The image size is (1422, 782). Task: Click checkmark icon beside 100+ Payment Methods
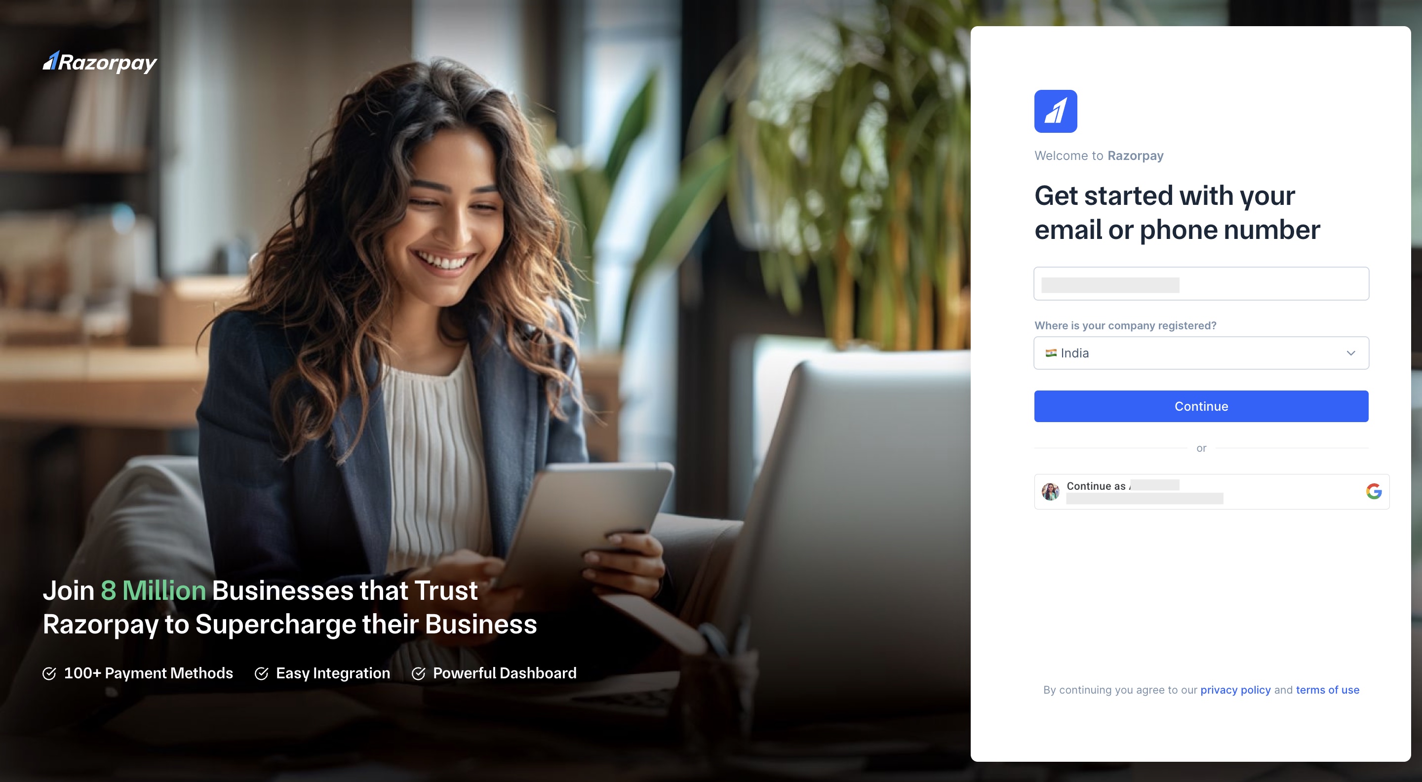point(49,673)
